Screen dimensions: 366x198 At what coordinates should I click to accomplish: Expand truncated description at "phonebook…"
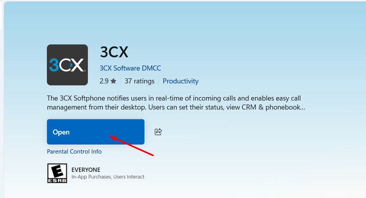click(x=289, y=107)
